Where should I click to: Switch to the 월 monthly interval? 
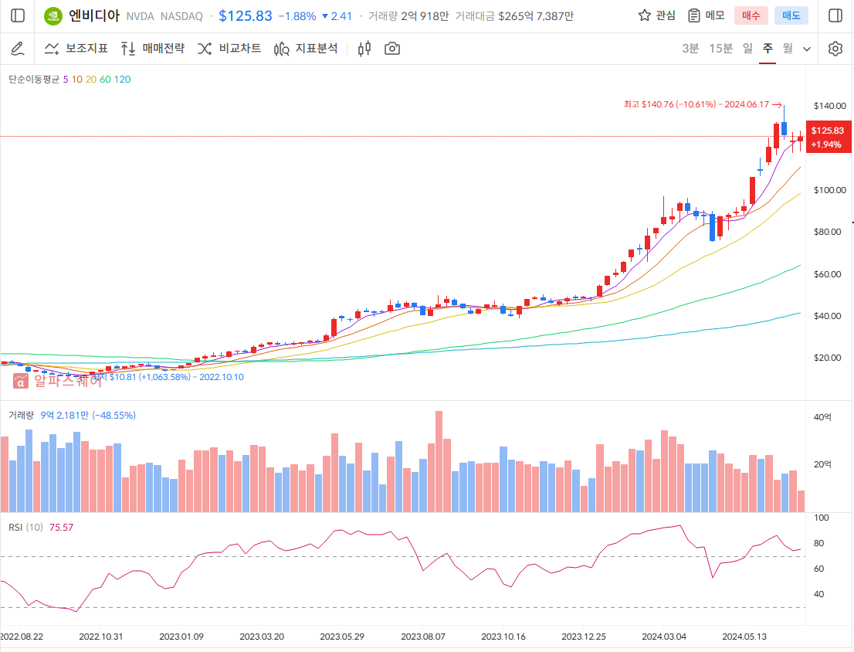click(x=788, y=49)
